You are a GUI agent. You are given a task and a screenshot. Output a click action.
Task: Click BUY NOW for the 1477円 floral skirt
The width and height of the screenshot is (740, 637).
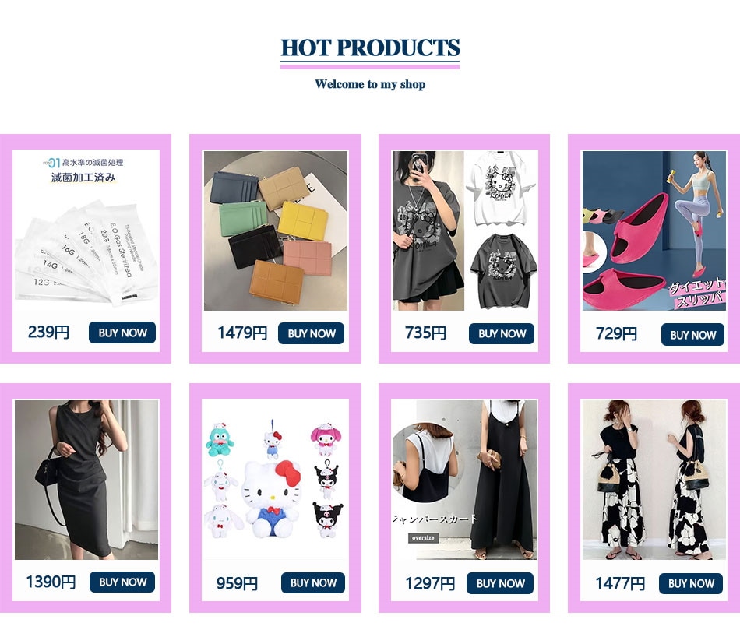690,584
